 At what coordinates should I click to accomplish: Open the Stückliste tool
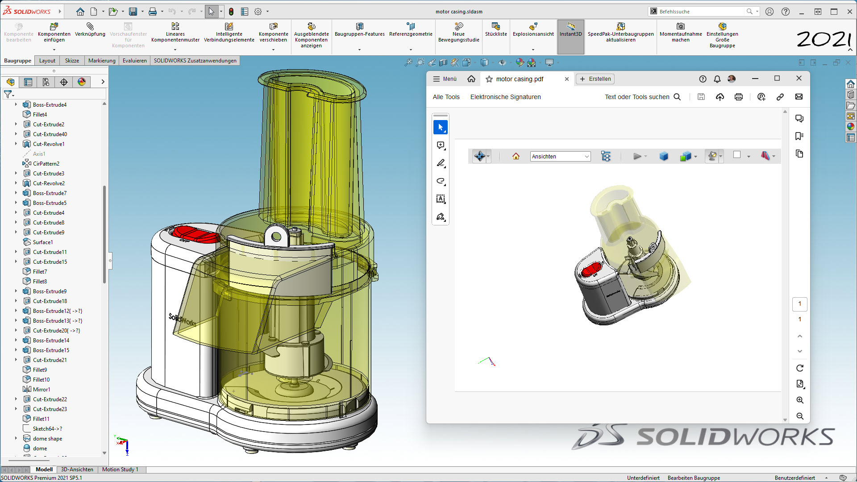pos(496,30)
